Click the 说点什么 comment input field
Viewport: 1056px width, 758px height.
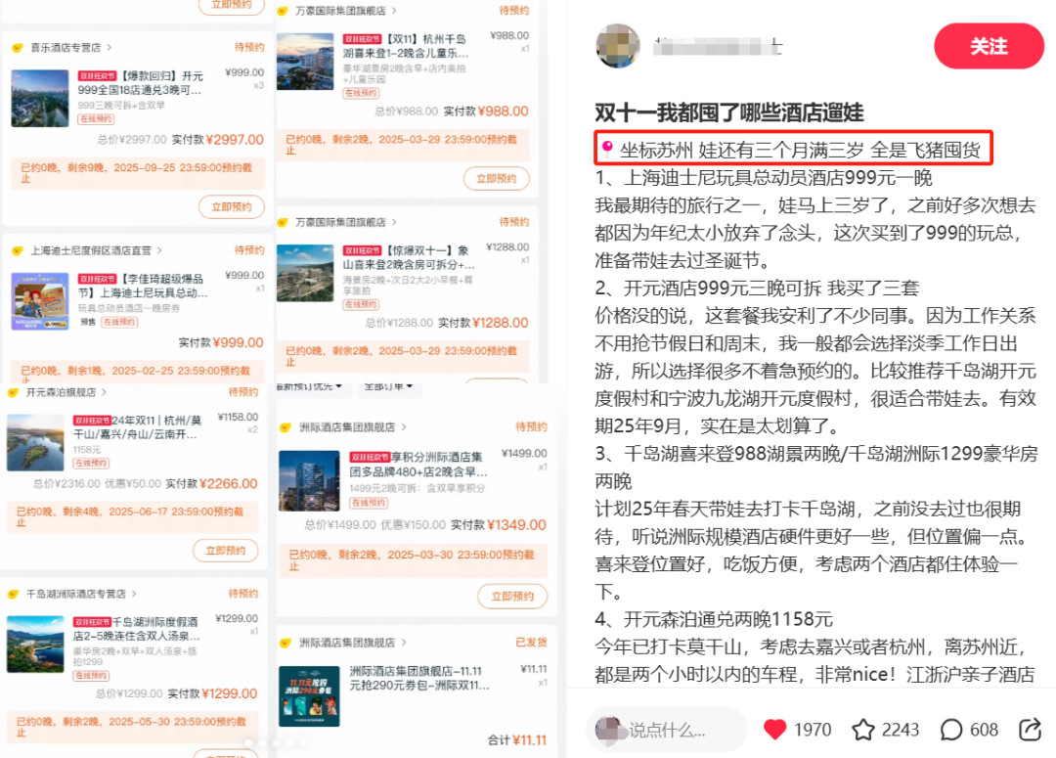coord(667,730)
